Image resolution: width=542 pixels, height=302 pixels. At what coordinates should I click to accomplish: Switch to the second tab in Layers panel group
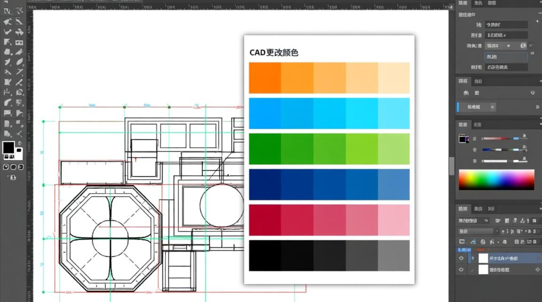click(478, 209)
